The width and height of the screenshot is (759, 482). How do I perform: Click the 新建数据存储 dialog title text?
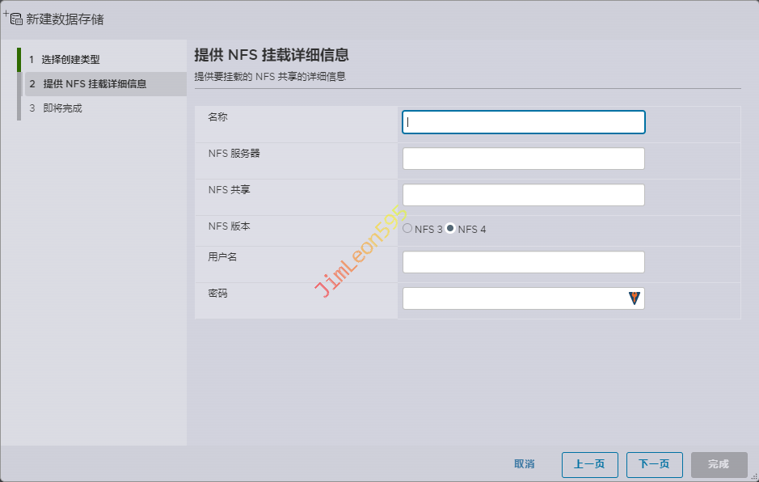[x=65, y=19]
